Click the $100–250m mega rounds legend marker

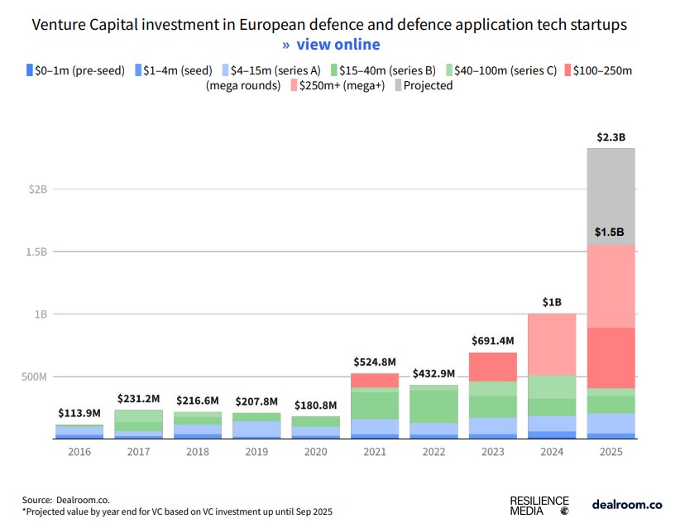[567, 70]
